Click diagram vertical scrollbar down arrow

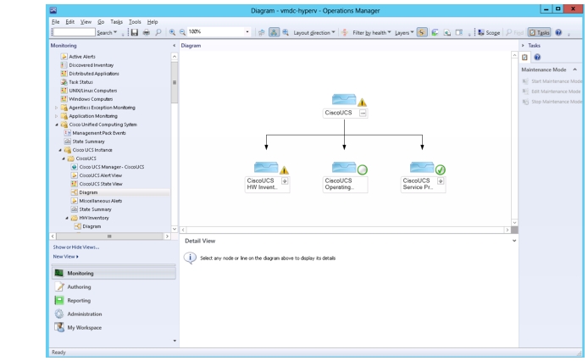point(514,223)
